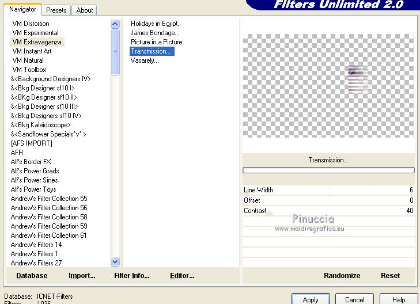
Task: Select VM Extravaganza category
Action: tap(37, 42)
